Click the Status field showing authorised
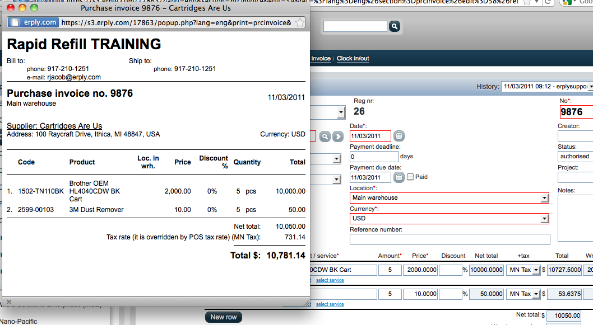 575,156
